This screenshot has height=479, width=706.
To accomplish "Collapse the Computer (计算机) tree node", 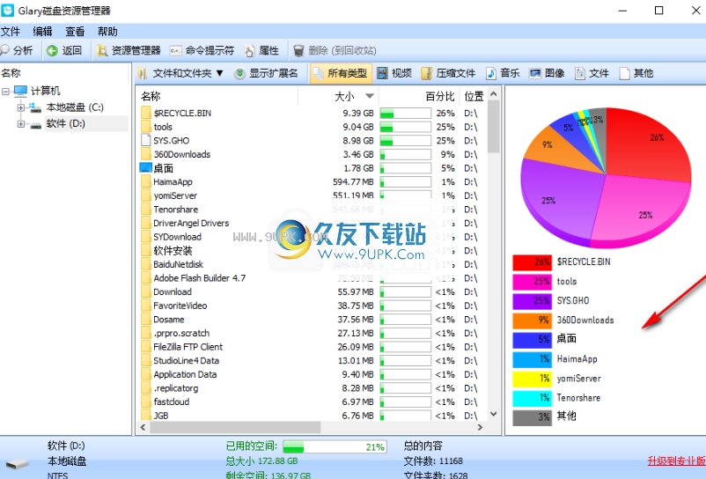I will (6, 92).
